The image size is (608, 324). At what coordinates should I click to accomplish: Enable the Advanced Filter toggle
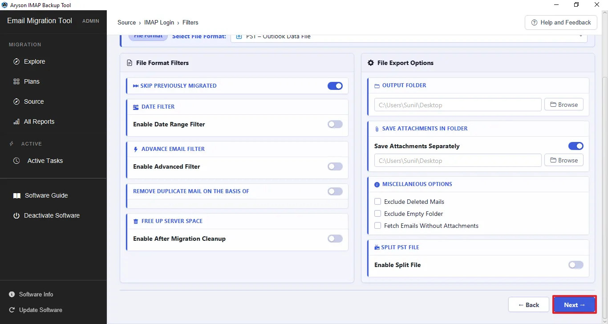335,166
